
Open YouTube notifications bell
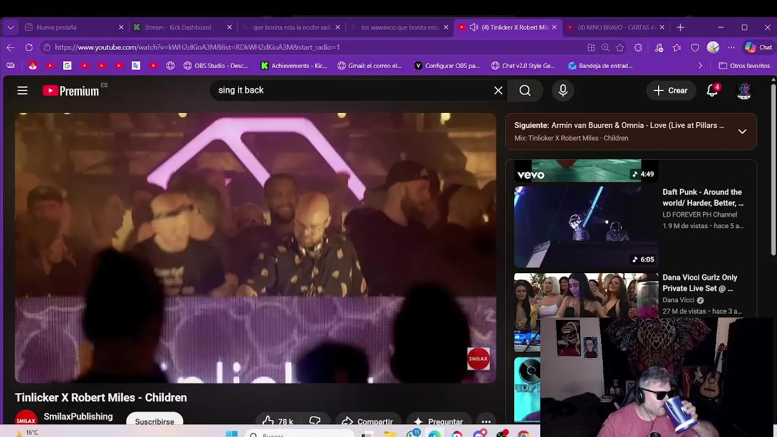click(x=713, y=90)
